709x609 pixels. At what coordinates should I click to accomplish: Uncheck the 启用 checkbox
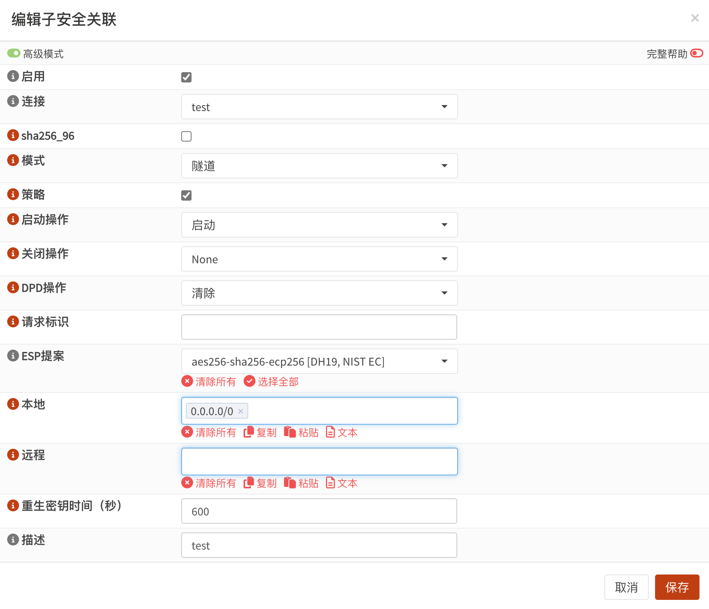click(x=186, y=77)
